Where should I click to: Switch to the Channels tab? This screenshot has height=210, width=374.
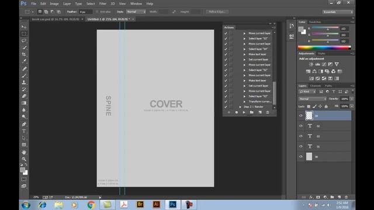[316, 86]
